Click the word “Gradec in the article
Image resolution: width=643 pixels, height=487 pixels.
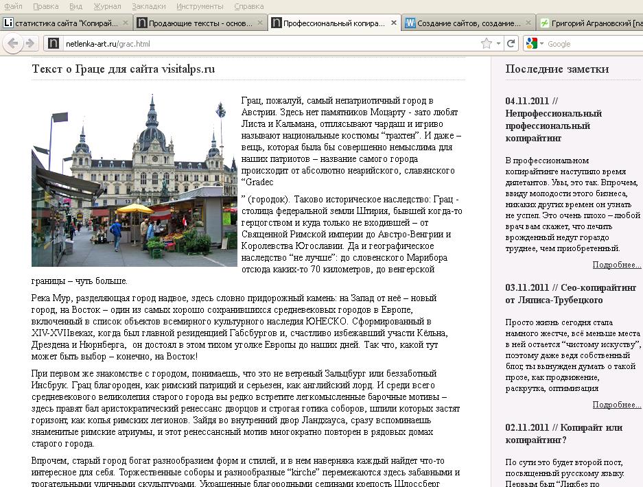tap(257, 182)
